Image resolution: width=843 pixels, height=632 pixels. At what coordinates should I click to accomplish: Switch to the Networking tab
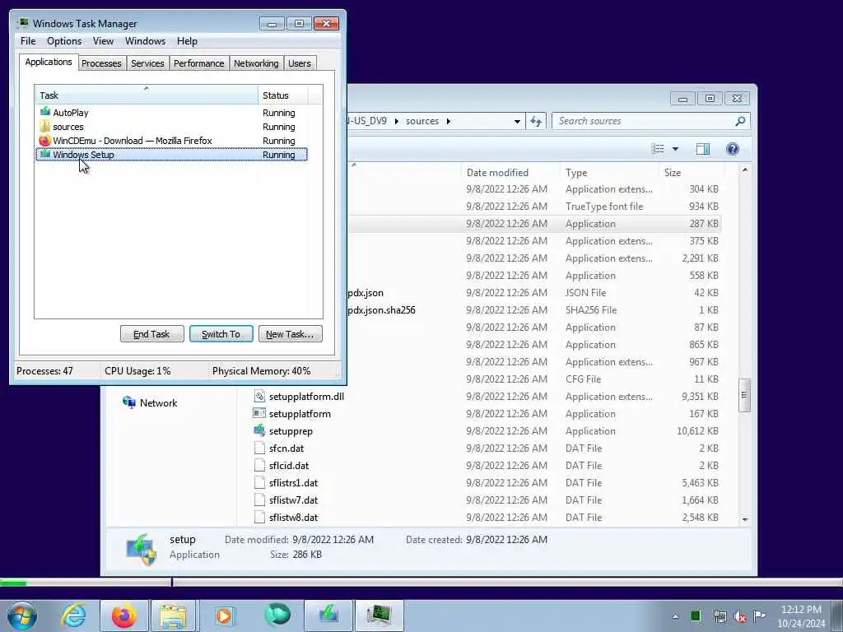click(x=256, y=63)
